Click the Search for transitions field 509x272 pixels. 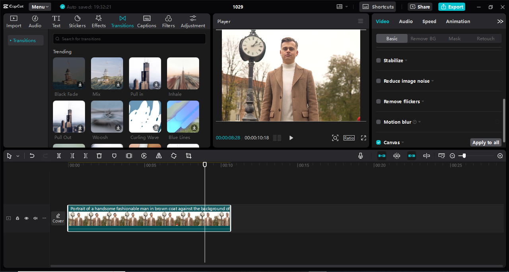coord(130,39)
